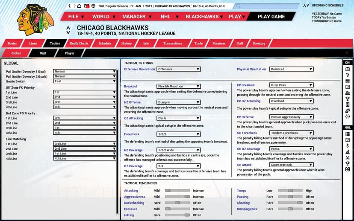
Task: Adjust the Hitting tendency slider
Action: click(177, 215)
